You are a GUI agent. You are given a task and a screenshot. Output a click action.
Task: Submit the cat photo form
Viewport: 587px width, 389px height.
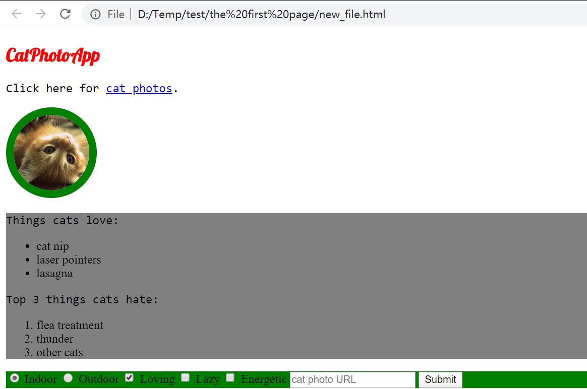click(440, 379)
